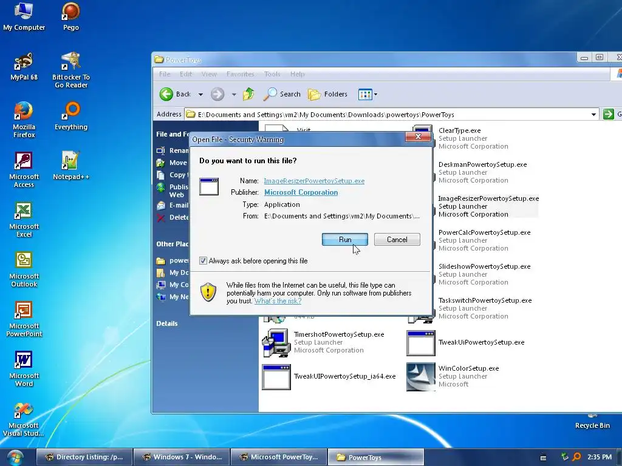622x466 pixels.
Task: Launch Microsoft Access shortcut
Action: click(x=24, y=170)
